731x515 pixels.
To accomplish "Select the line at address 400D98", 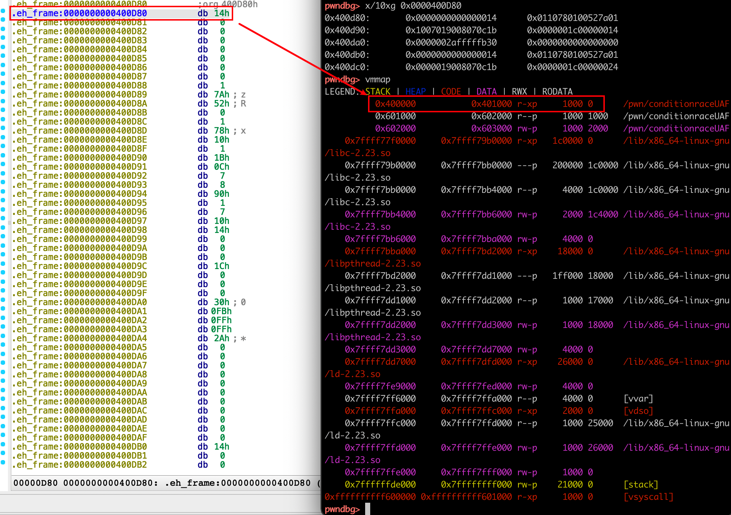I will [121, 230].
